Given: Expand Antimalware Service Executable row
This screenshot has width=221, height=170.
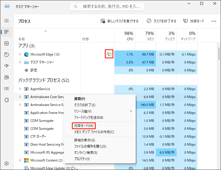Looking at the screenshot, I should point(20,105).
